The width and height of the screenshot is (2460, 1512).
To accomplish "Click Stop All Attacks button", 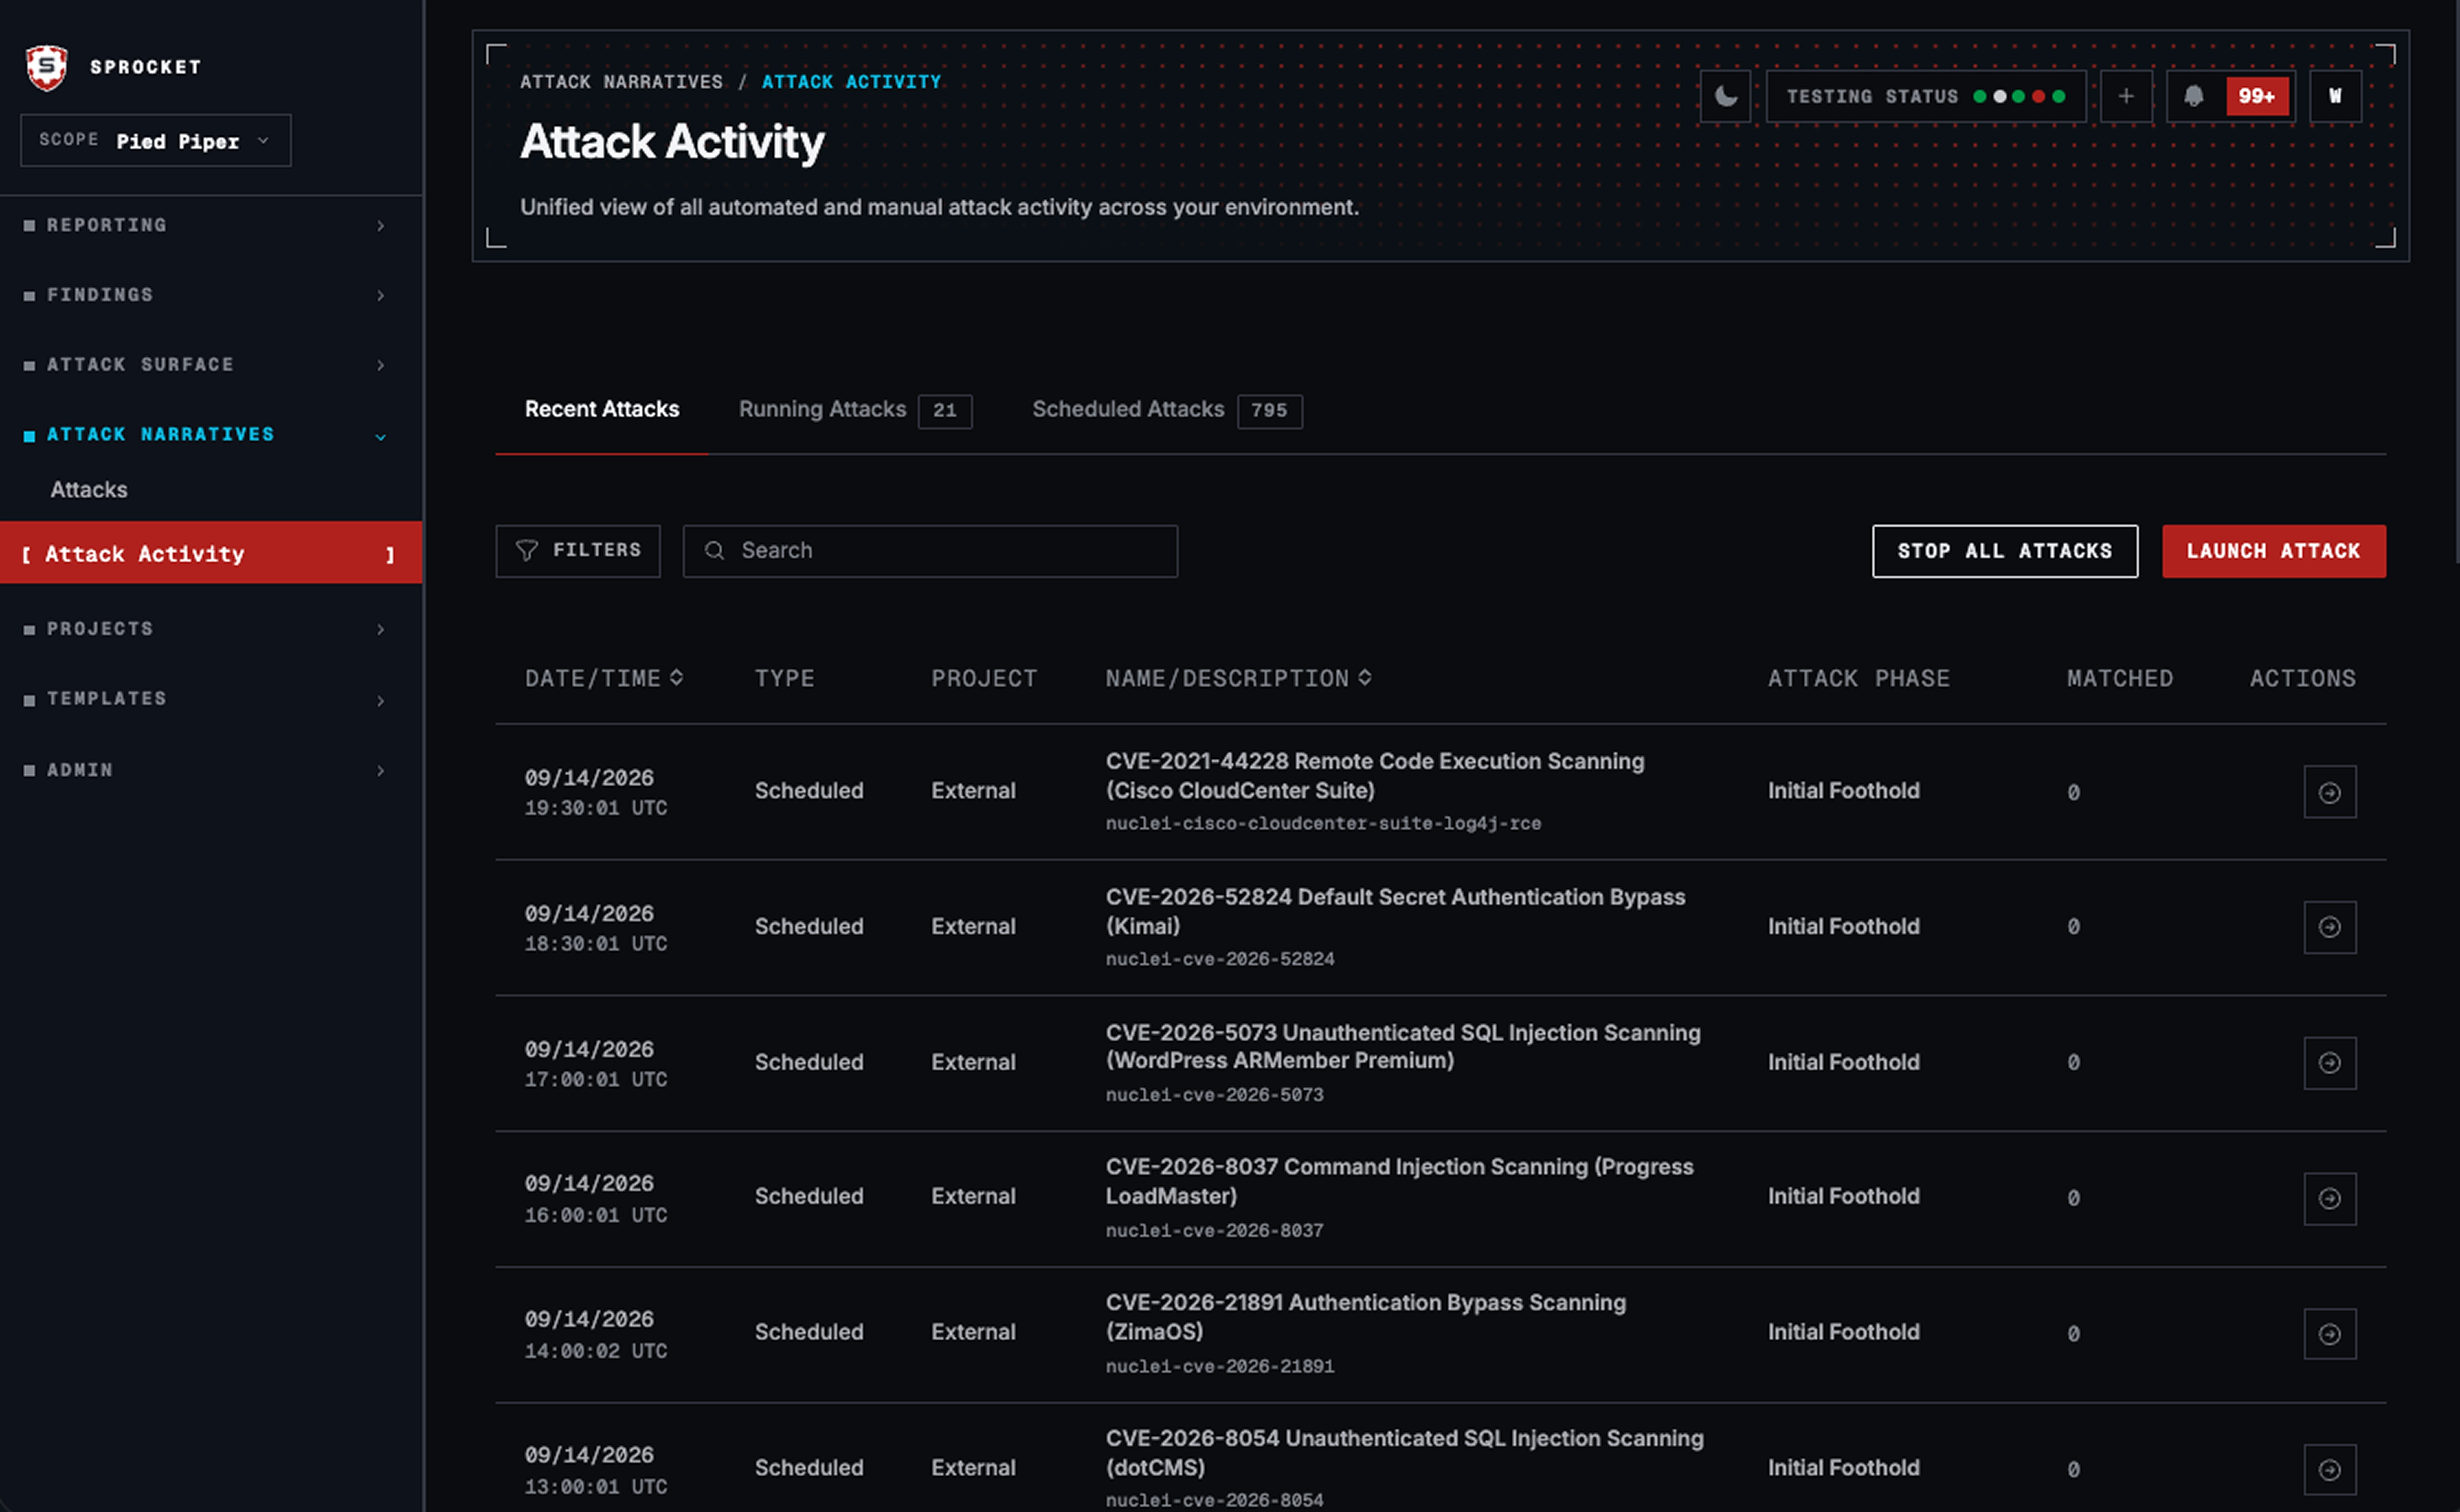I will [x=2005, y=551].
